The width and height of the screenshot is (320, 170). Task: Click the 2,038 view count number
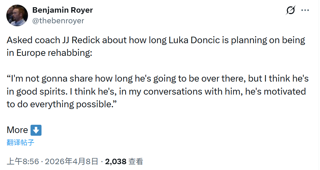[116, 161]
